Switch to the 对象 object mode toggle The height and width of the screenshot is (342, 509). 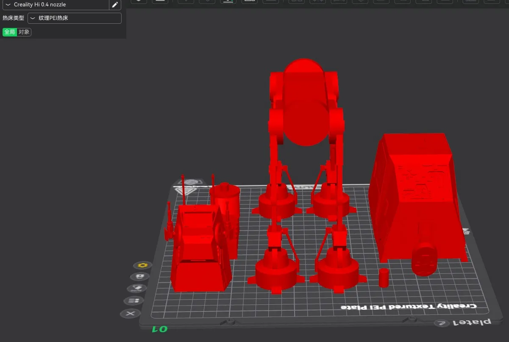[x=24, y=32]
